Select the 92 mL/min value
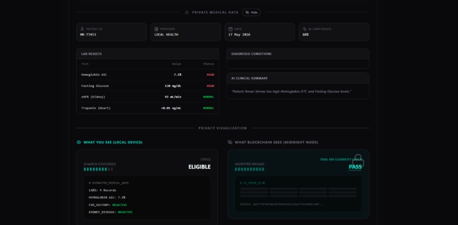This screenshot has height=225, width=458. coord(173,97)
